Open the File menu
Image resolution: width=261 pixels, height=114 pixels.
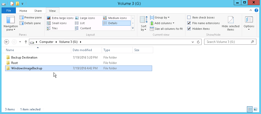[x=9, y=11]
